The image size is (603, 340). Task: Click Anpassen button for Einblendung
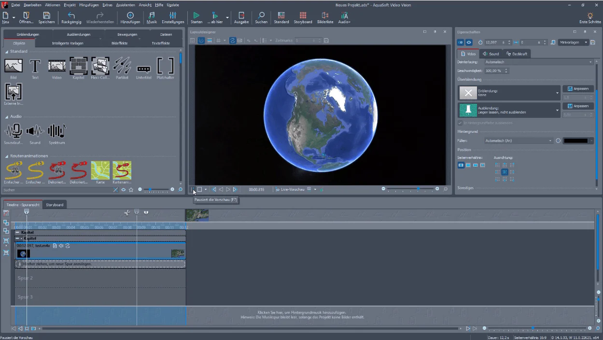tap(578, 89)
